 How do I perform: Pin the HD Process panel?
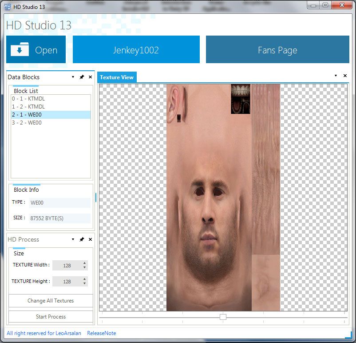82,239
